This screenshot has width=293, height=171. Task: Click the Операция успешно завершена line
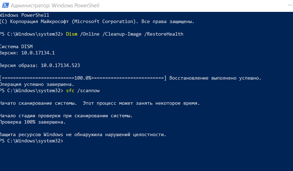tap(37, 84)
